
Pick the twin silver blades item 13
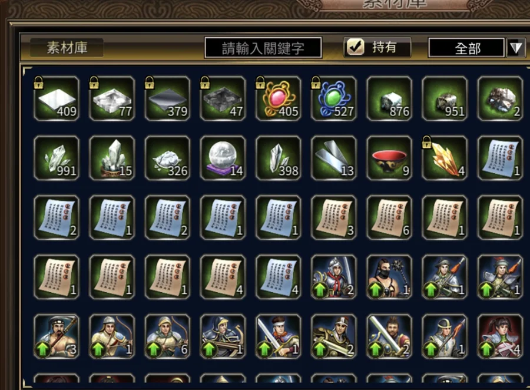334,158
